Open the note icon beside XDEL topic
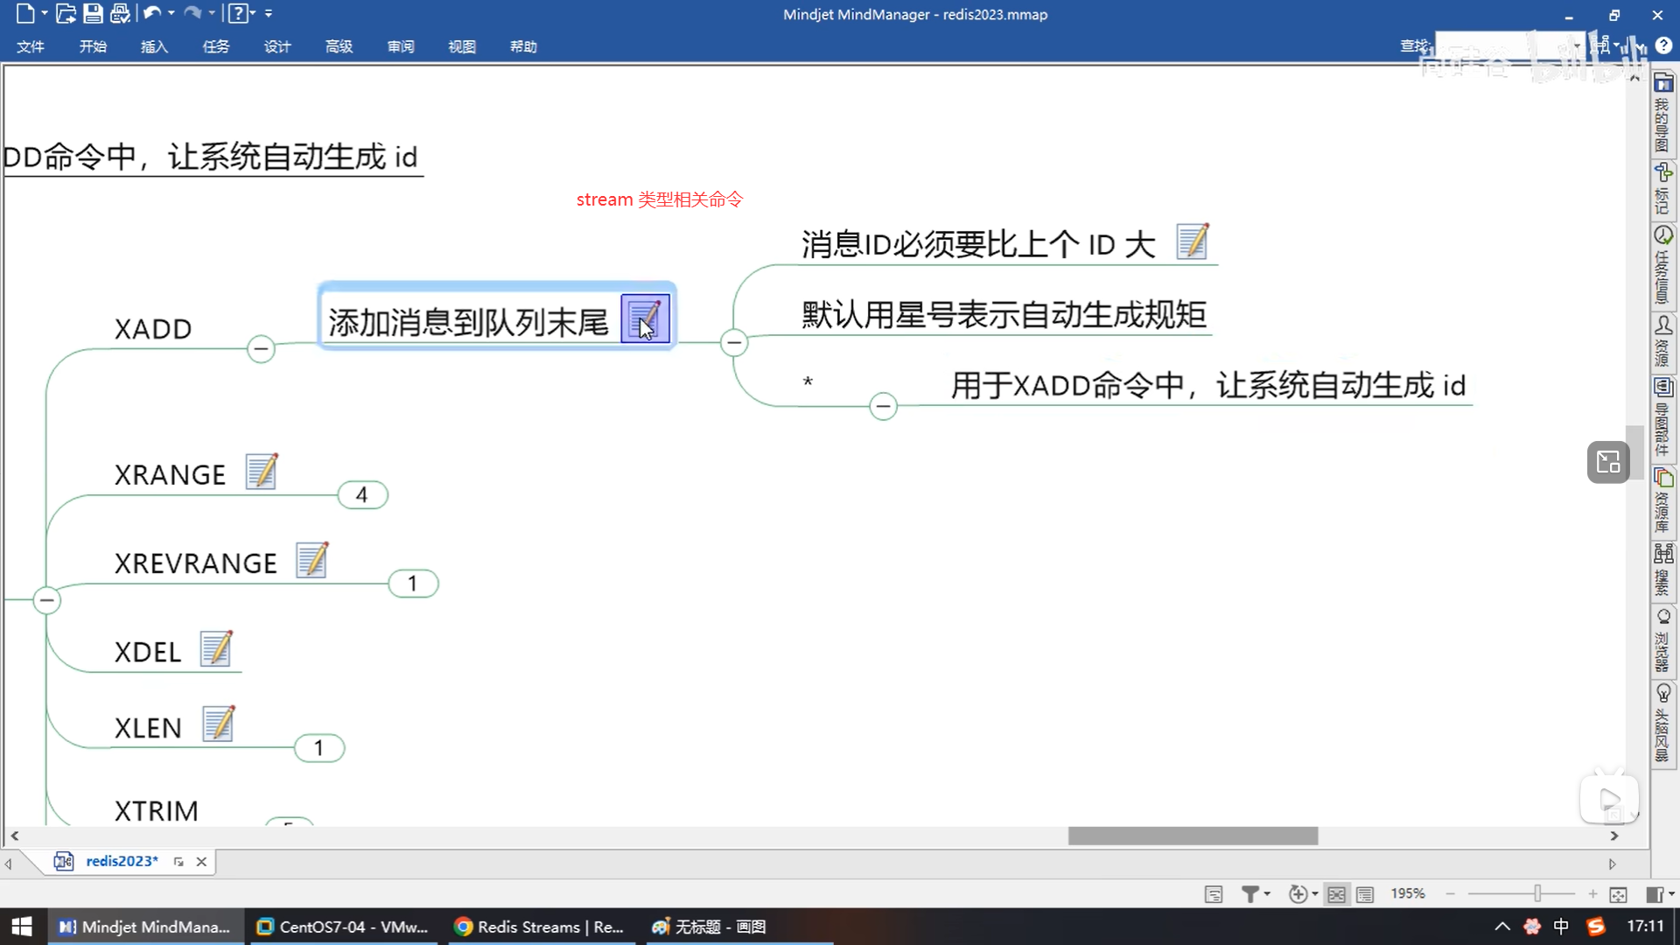The image size is (1680, 945). [x=216, y=648]
